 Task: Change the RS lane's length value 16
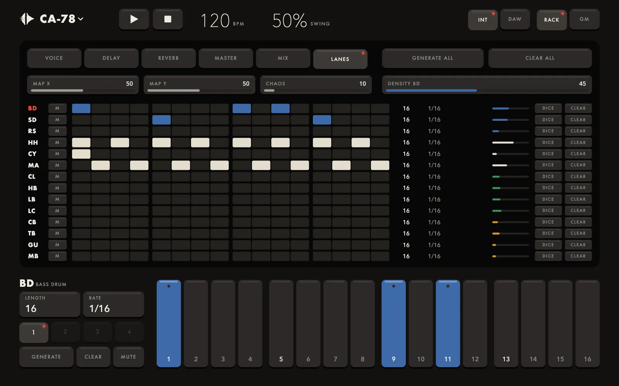pos(406,131)
